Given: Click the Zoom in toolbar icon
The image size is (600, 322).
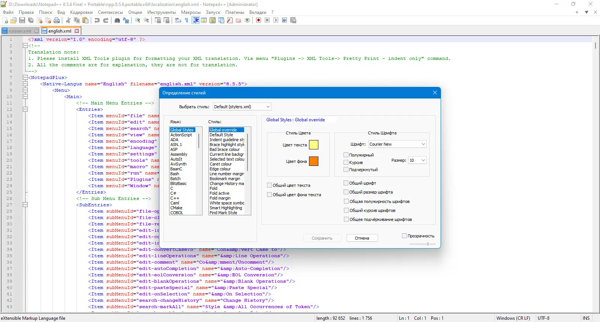Looking at the screenshot, I should coord(138,20).
